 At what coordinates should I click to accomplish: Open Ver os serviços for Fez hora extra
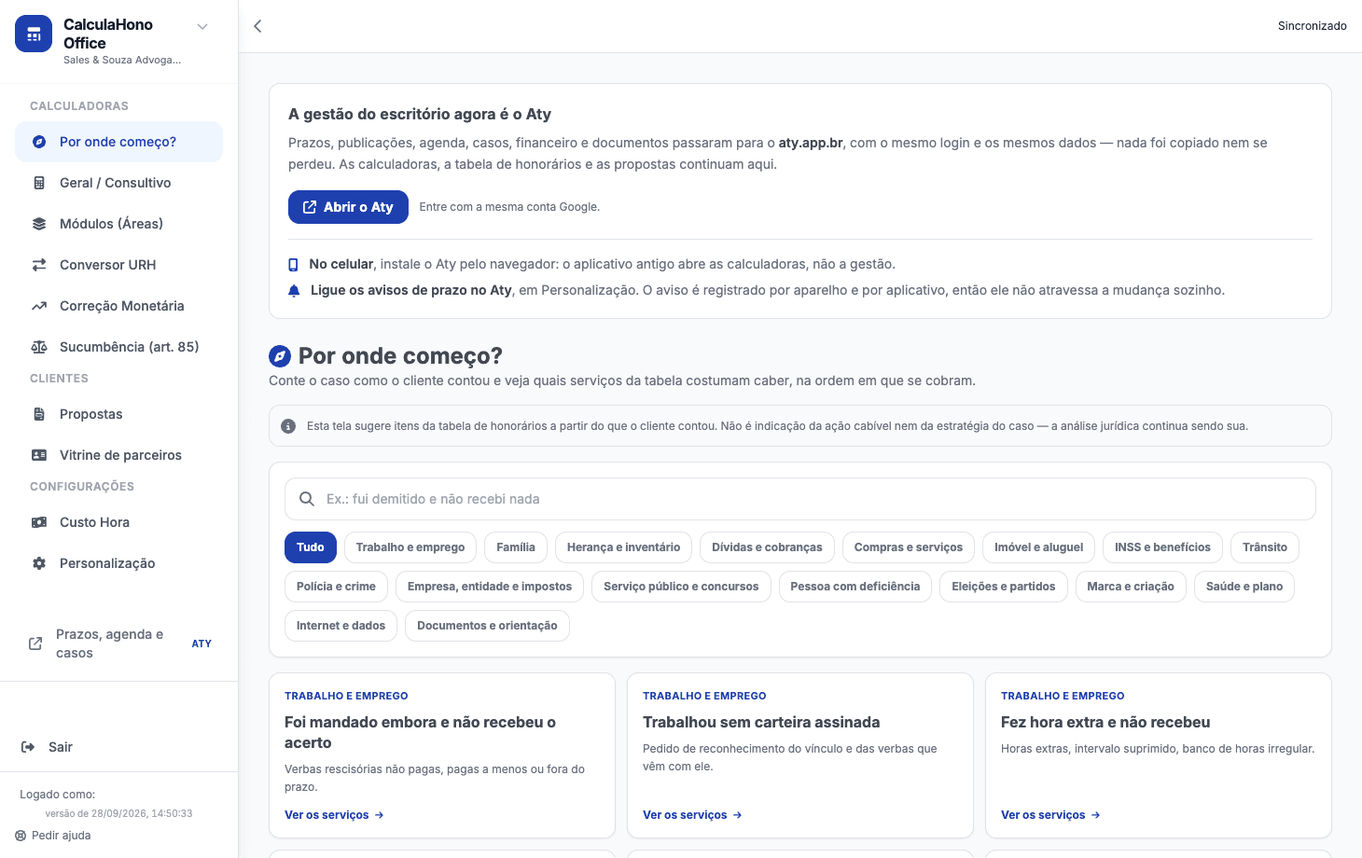pos(1050,815)
